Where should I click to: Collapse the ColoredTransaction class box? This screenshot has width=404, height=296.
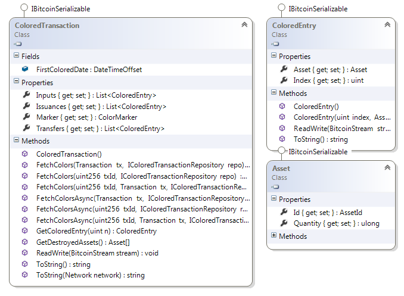click(x=244, y=25)
